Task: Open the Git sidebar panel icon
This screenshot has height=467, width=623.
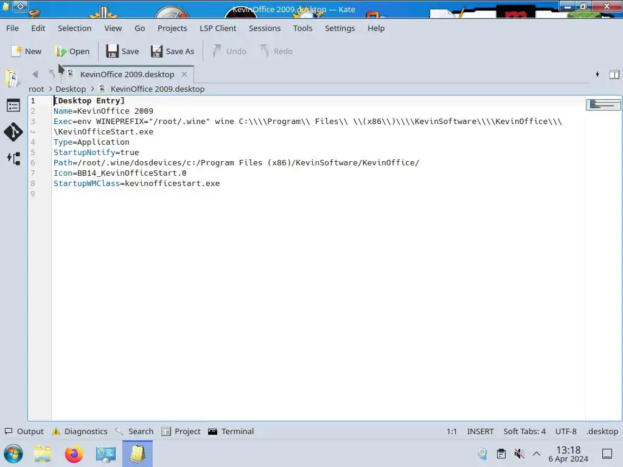Action: pos(13,132)
